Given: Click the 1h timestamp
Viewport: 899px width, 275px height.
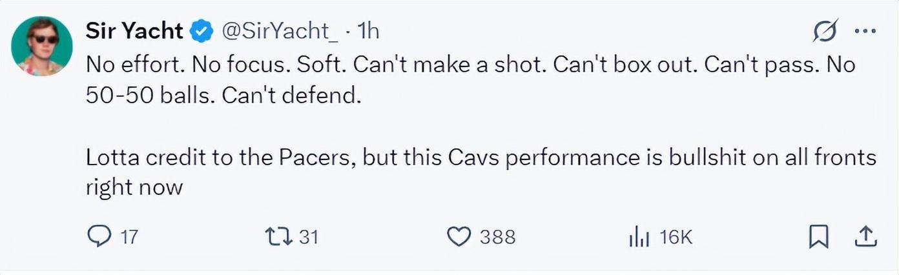Looking at the screenshot, I should click(x=369, y=30).
